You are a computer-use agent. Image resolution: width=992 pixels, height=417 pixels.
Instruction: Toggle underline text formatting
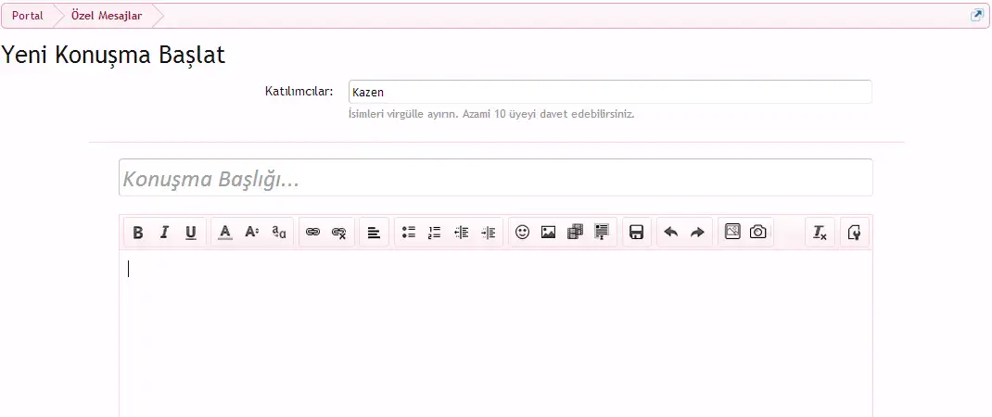(x=190, y=233)
